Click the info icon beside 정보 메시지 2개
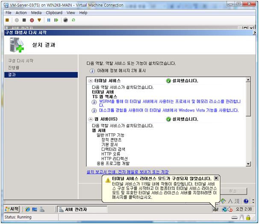 [x=92, y=71]
